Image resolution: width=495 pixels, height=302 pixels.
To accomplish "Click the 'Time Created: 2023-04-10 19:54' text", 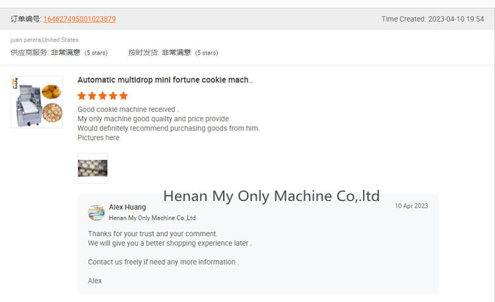I will pyautogui.click(x=432, y=19).
